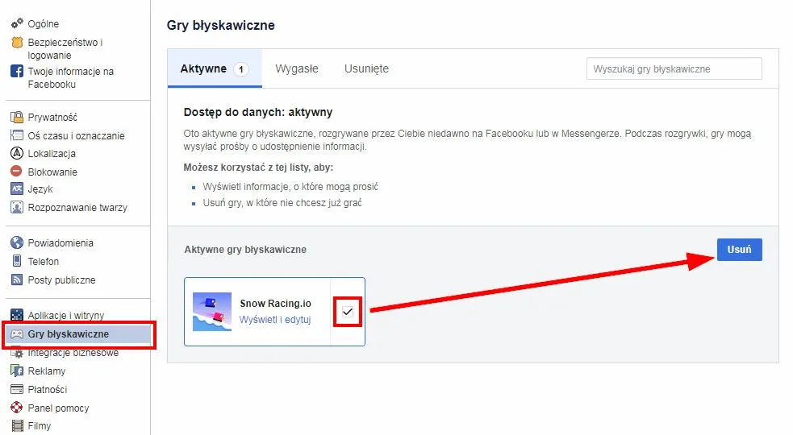Viewport: 793px width, 435px height.
Task: Open Aplikacje i witryny label
Action: 66,315
